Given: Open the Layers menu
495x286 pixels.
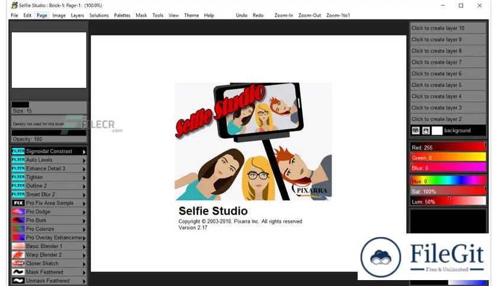Looking at the screenshot, I should click(x=78, y=15).
